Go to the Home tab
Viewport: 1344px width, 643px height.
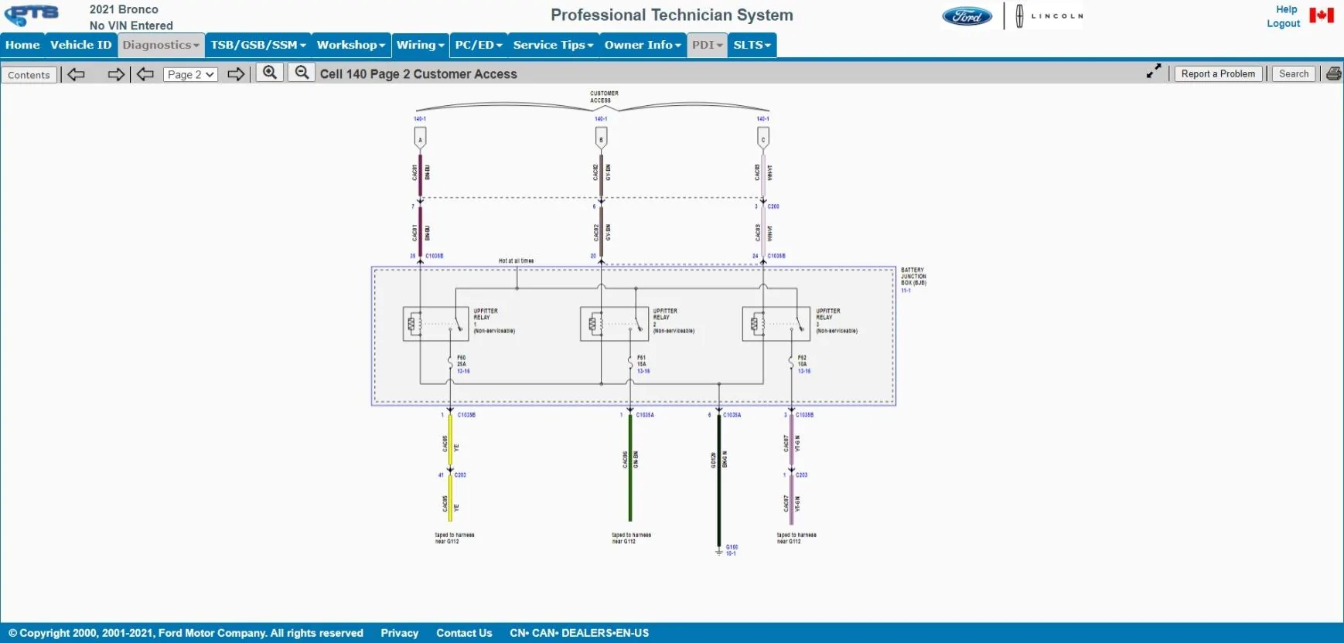(22, 45)
